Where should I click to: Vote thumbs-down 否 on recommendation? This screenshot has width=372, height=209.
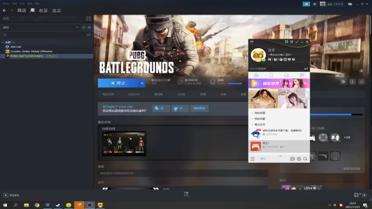click(x=180, y=108)
